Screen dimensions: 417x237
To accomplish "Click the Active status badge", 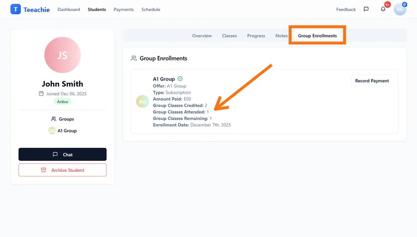I will tap(63, 102).
